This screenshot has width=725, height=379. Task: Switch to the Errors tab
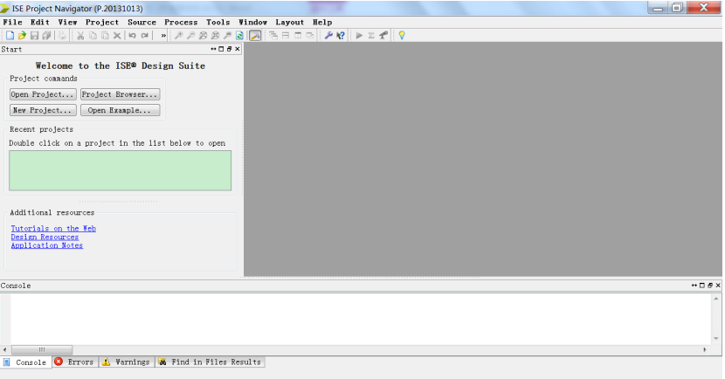(74, 362)
